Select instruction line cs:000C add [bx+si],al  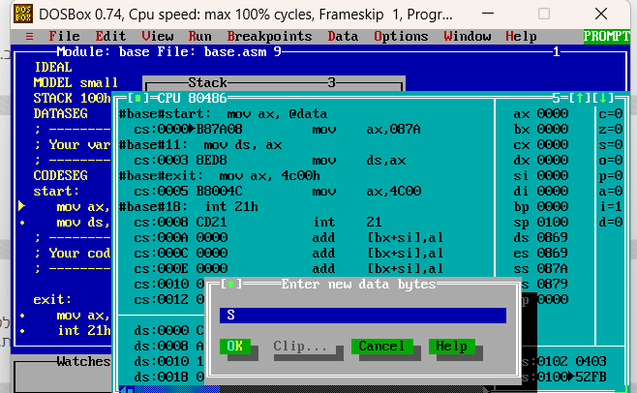[288, 253]
